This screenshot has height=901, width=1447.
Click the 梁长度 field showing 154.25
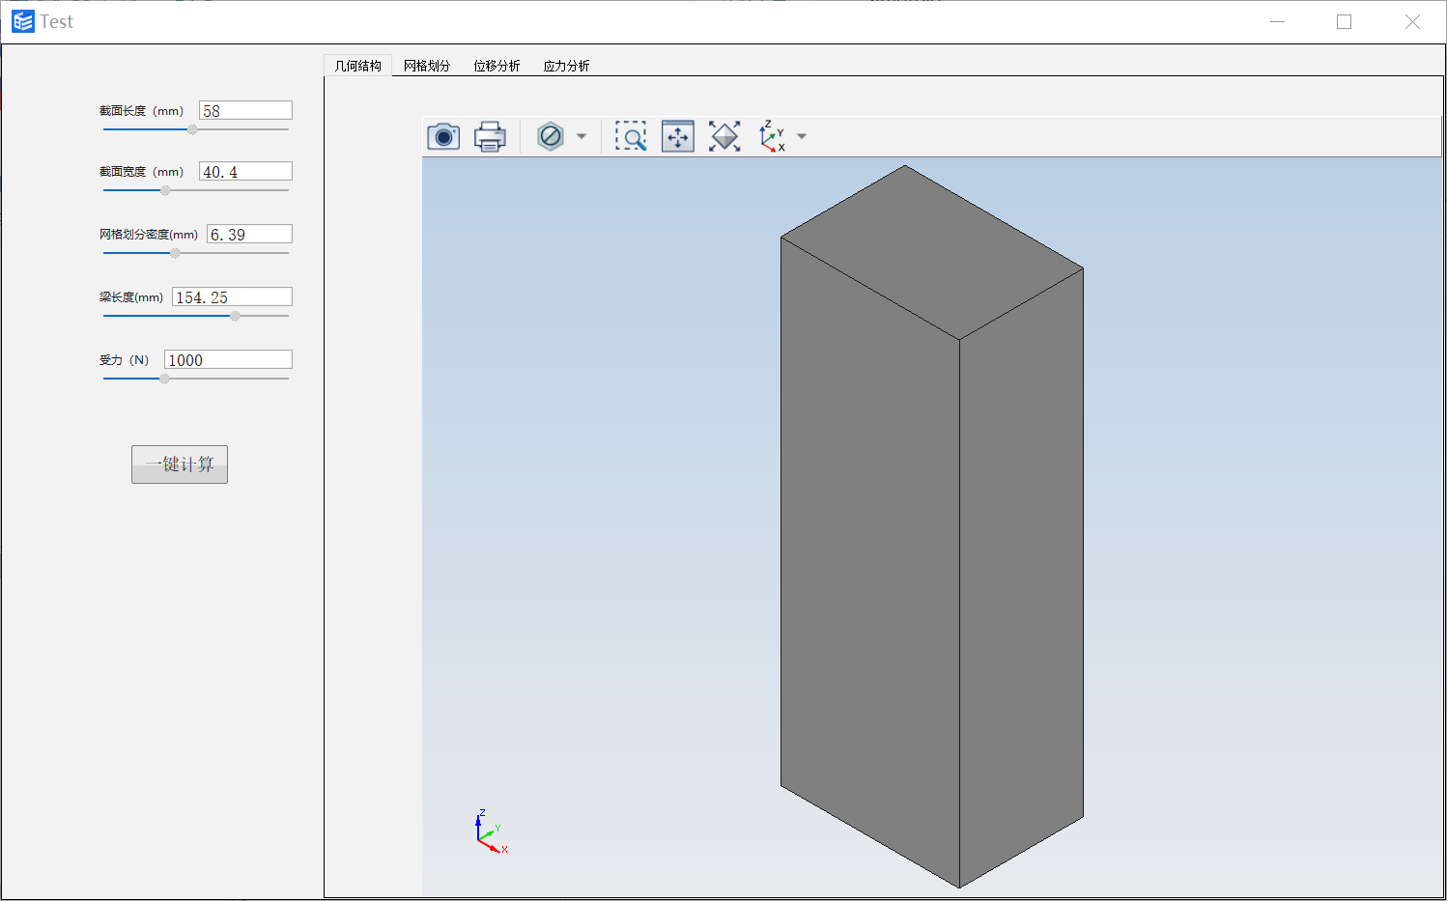coord(232,296)
